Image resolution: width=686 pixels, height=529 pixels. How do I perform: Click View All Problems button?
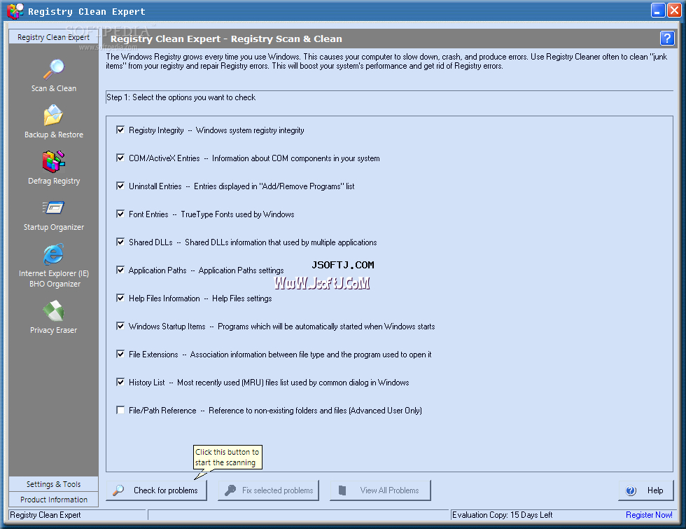pos(380,490)
